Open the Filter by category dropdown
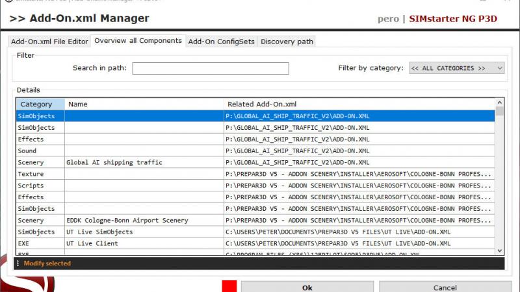Viewport: 520px width, 292px height. coord(457,68)
